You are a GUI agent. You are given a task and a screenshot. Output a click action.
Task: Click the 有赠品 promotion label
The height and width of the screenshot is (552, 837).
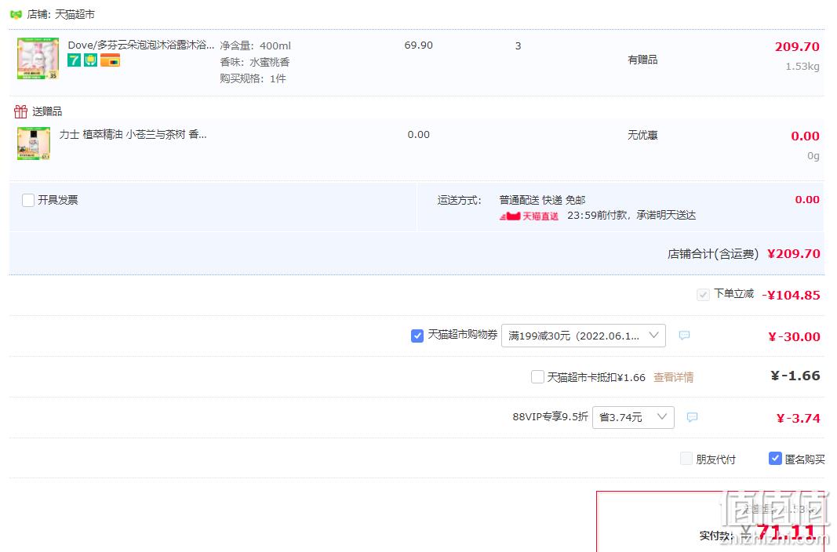[642, 60]
